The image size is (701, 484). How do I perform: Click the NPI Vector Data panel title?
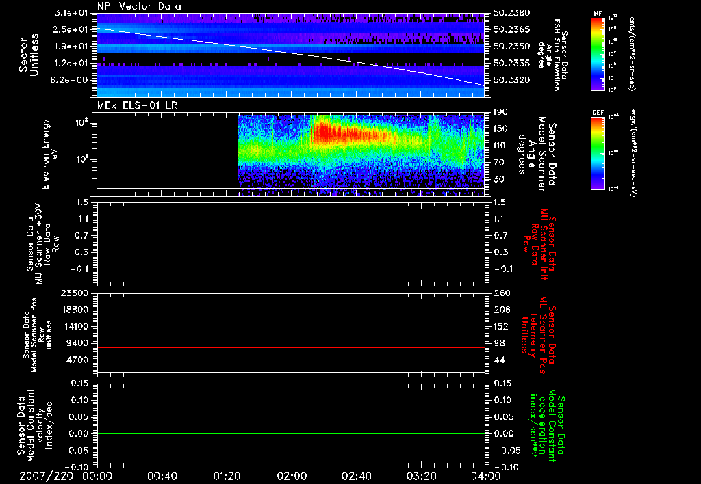(139, 6)
